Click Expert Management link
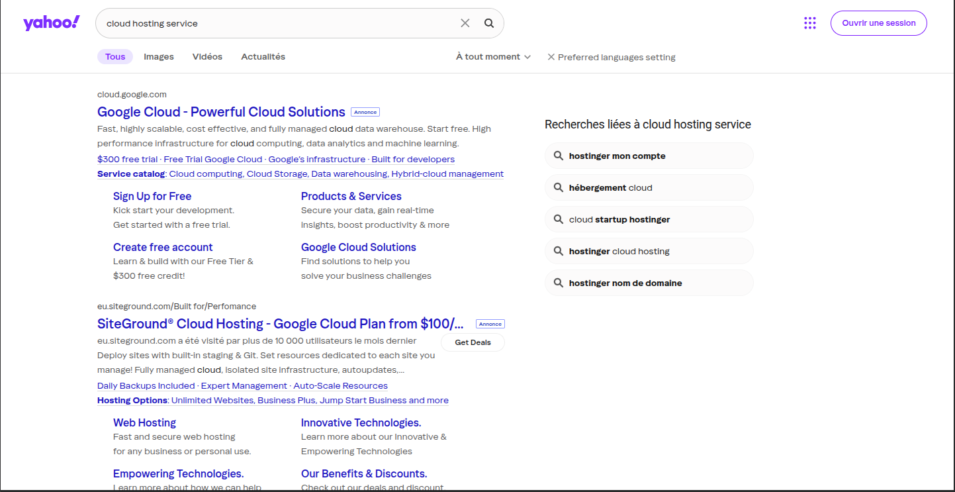 (x=244, y=385)
